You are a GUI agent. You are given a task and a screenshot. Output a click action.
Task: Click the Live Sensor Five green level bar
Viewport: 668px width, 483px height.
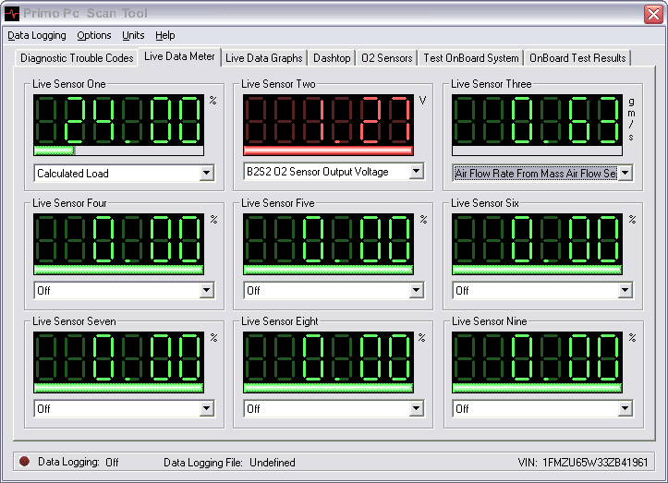pyautogui.click(x=328, y=270)
